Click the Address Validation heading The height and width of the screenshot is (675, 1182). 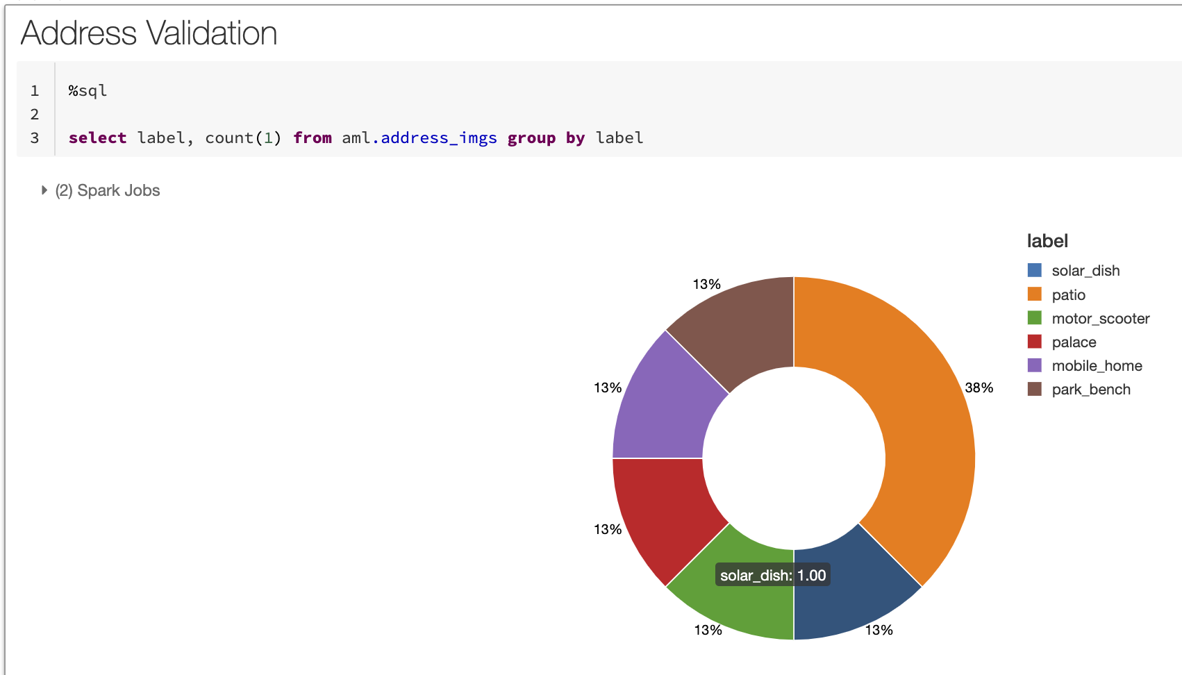[149, 33]
